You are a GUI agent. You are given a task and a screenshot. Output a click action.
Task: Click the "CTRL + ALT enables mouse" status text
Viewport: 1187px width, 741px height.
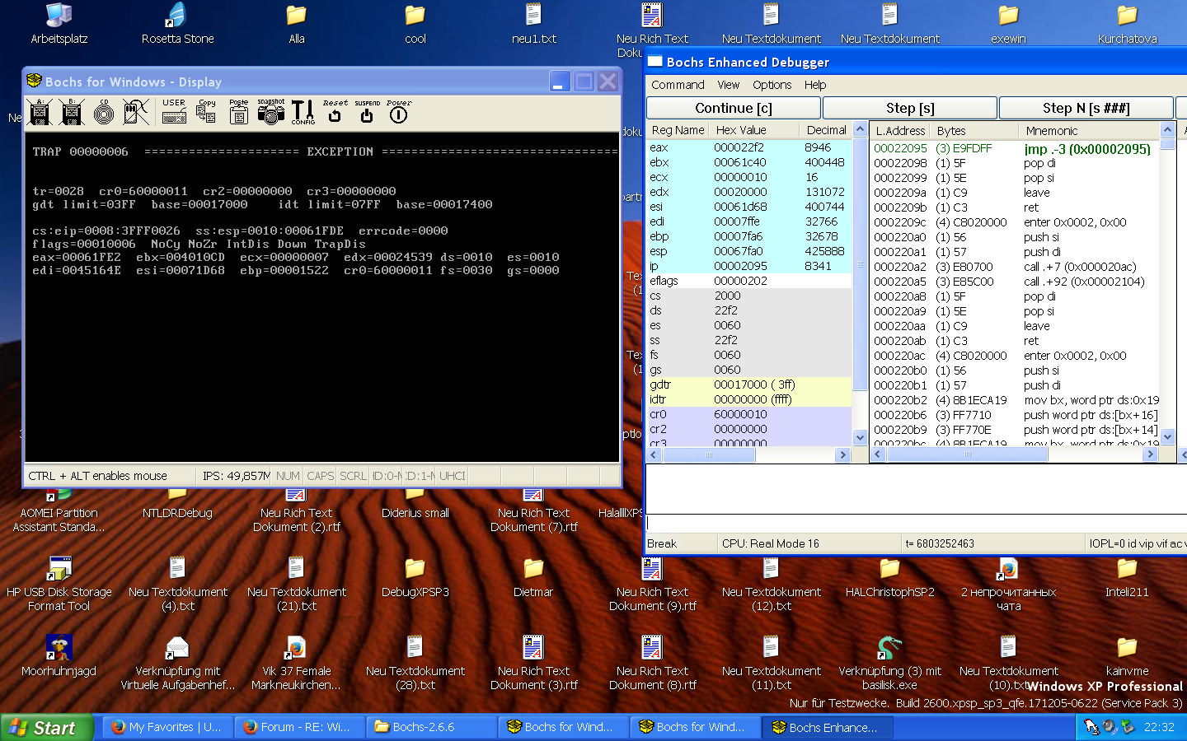click(97, 476)
